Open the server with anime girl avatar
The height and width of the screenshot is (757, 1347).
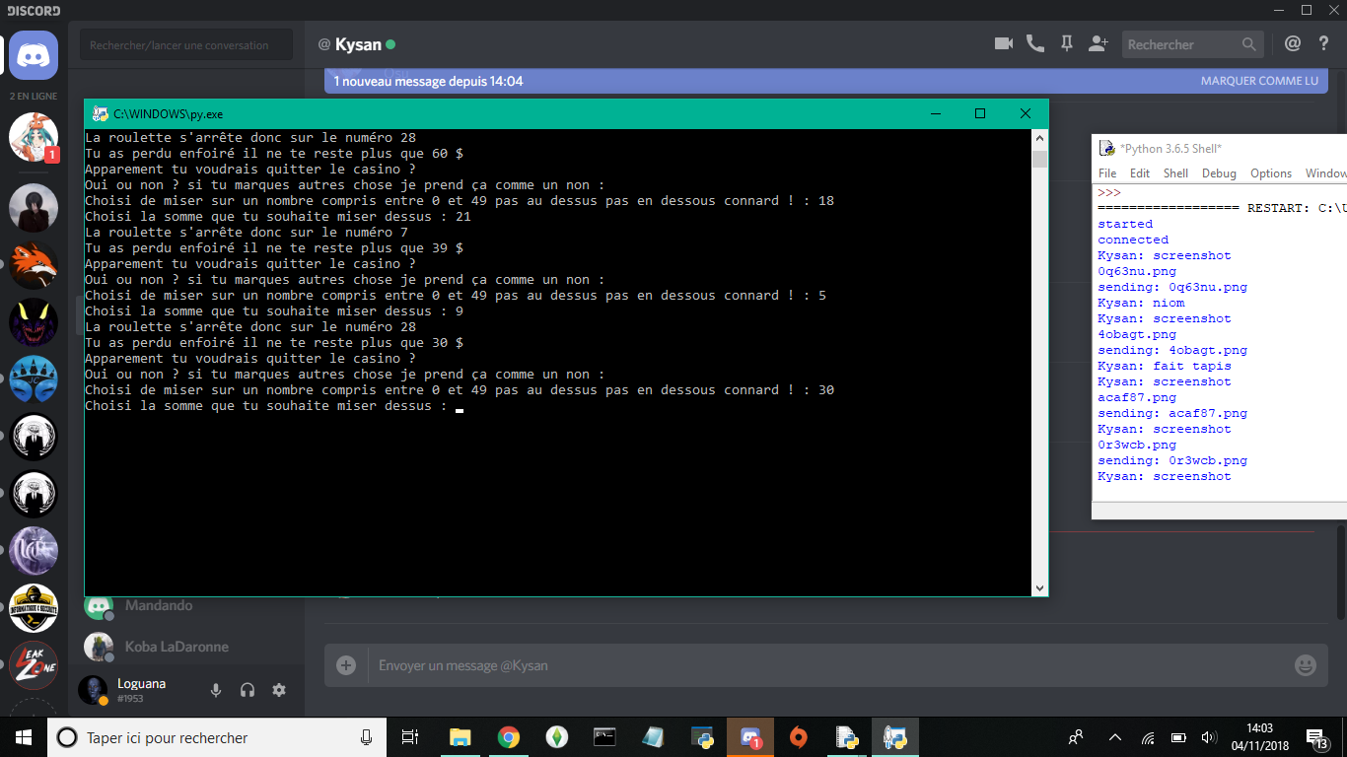pos(34,137)
